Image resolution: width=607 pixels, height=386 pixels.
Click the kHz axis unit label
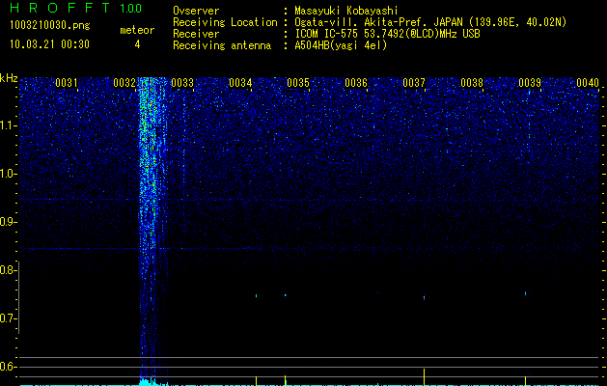(x=9, y=78)
